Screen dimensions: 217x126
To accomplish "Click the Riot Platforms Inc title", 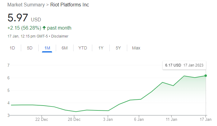I will click(70, 5).
